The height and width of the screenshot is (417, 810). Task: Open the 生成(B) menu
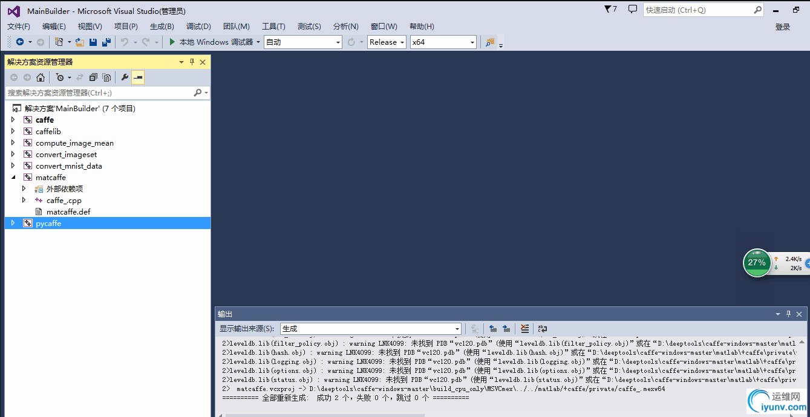[161, 26]
